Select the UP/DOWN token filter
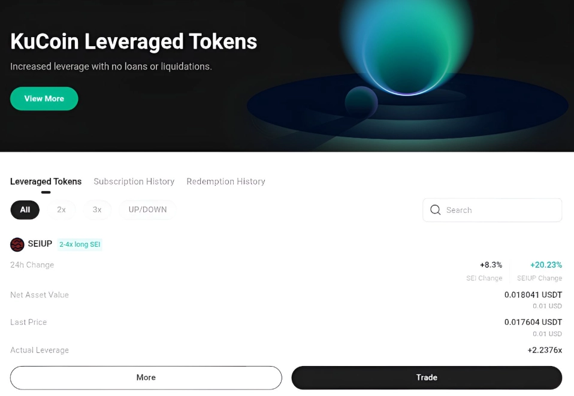574x396 pixels. 147,210
